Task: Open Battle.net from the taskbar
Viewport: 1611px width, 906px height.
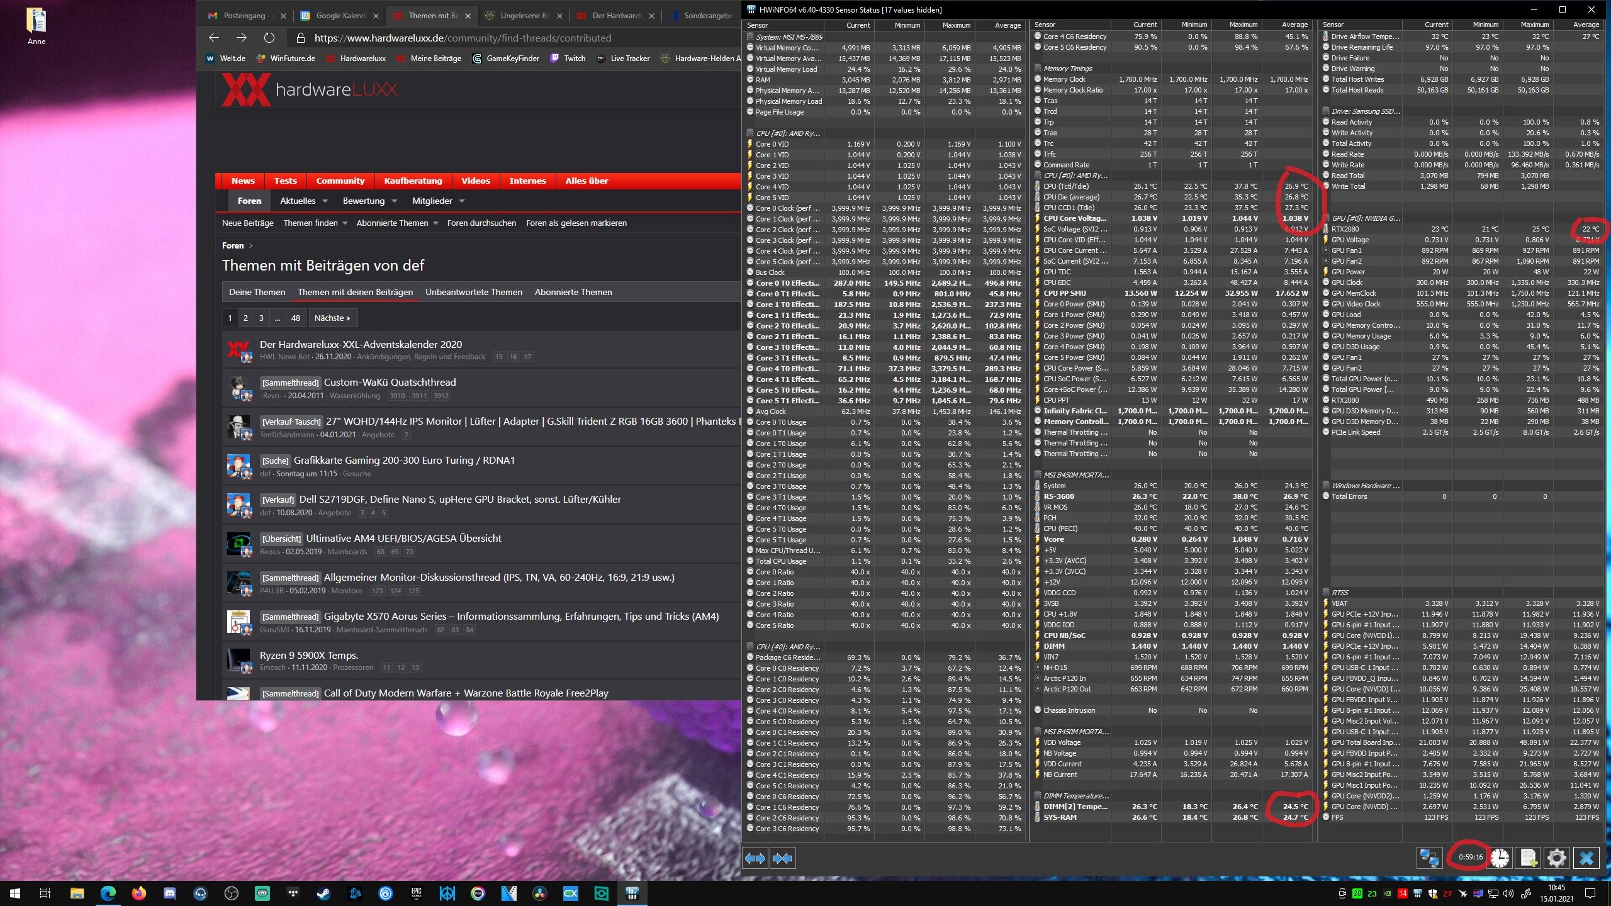Action: [x=355, y=893]
